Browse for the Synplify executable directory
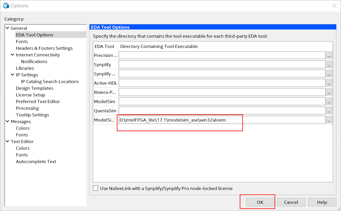The image size is (341, 211). tap(329, 64)
